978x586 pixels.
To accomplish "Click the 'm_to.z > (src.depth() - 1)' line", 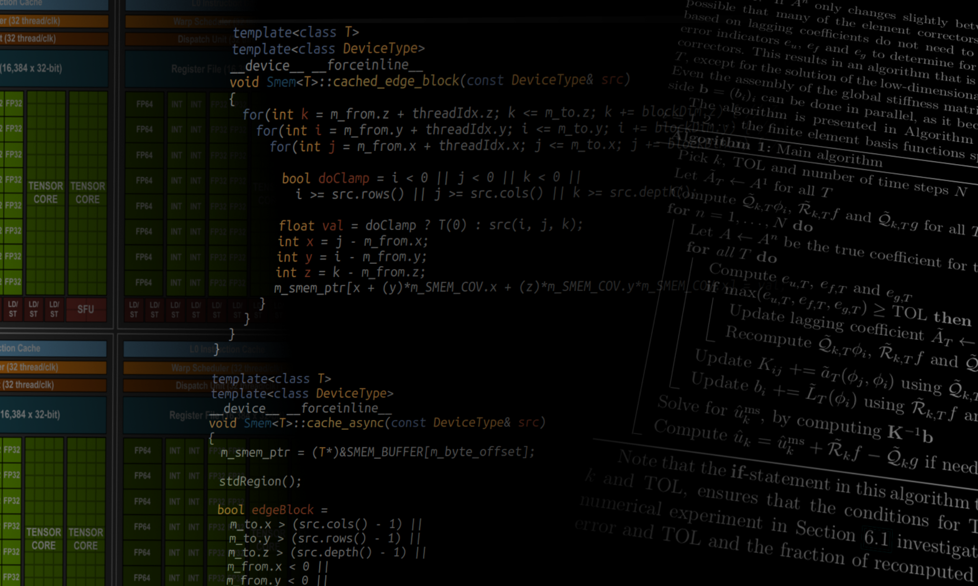I will [x=327, y=552].
